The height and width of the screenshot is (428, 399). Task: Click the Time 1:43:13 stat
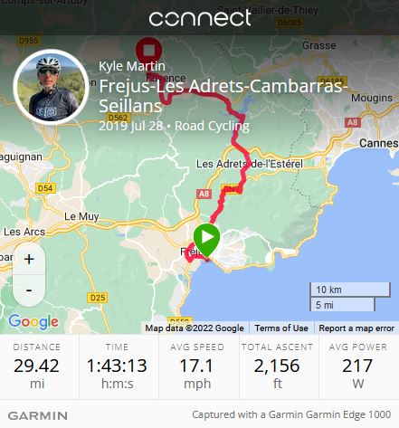pos(117,367)
